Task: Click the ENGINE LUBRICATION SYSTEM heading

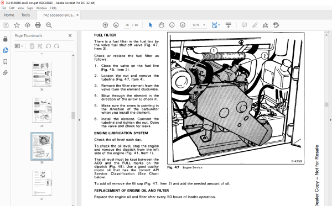Action: pos(121,133)
